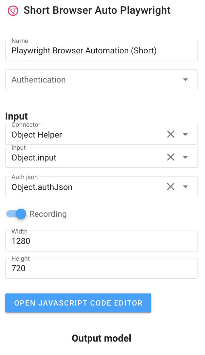205x355 pixels.
Task: Click the Output model heading
Action: [x=101, y=338]
